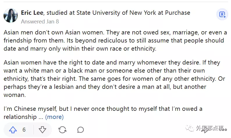Downvote this answer with the down arrow
231x138 pixels.
[42, 130]
